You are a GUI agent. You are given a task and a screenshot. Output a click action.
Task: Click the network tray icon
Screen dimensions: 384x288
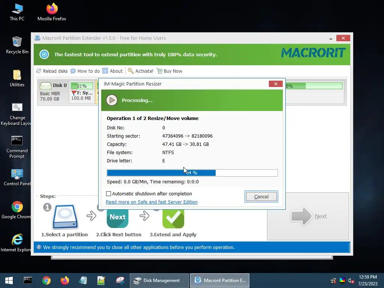[333, 280]
